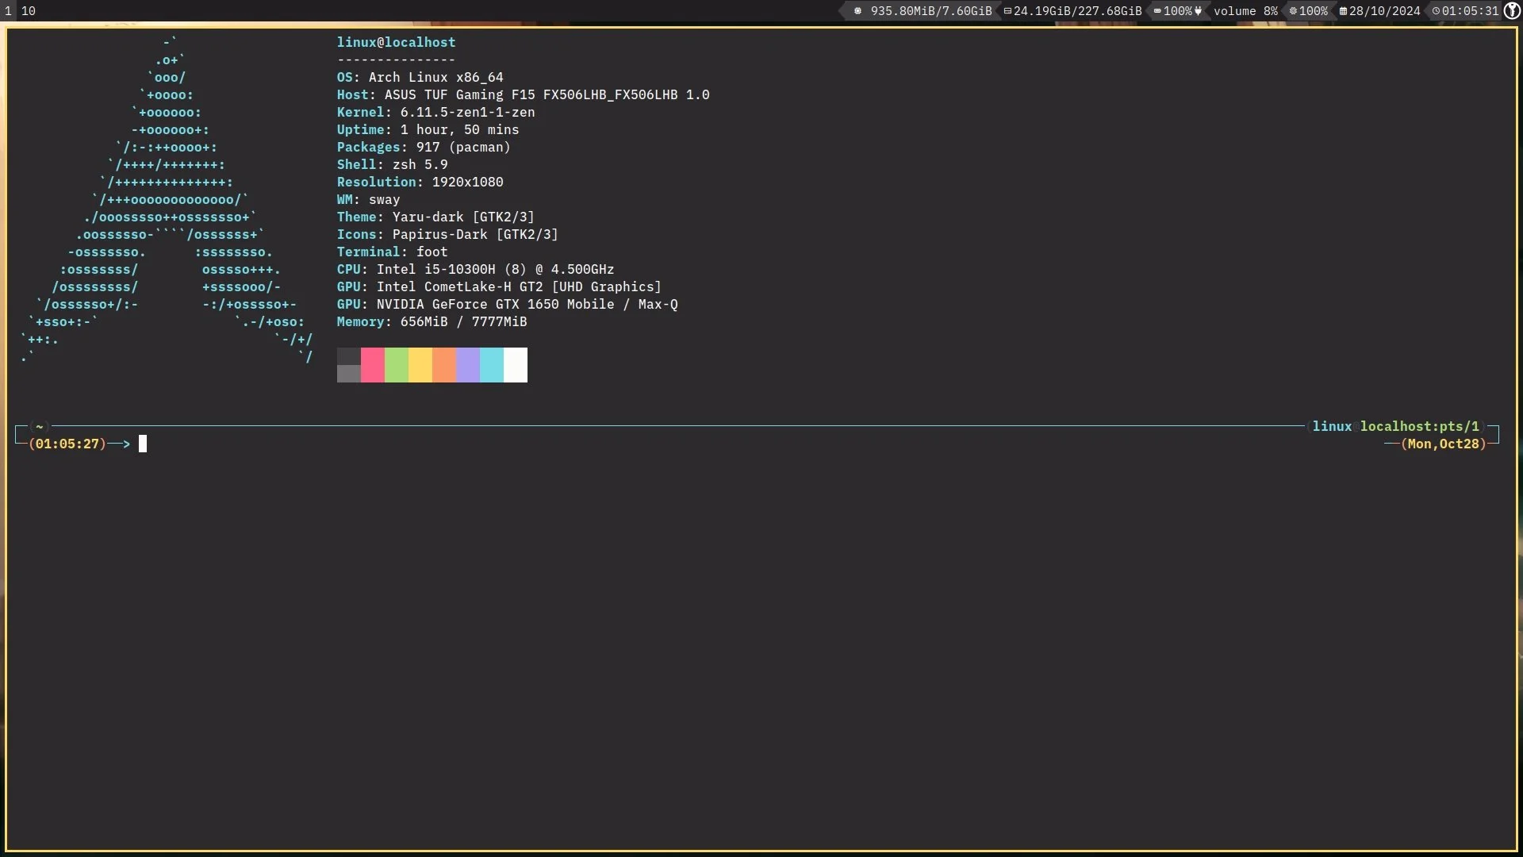1523x857 pixels.
Task: Click the yellow color block
Action: click(420, 365)
